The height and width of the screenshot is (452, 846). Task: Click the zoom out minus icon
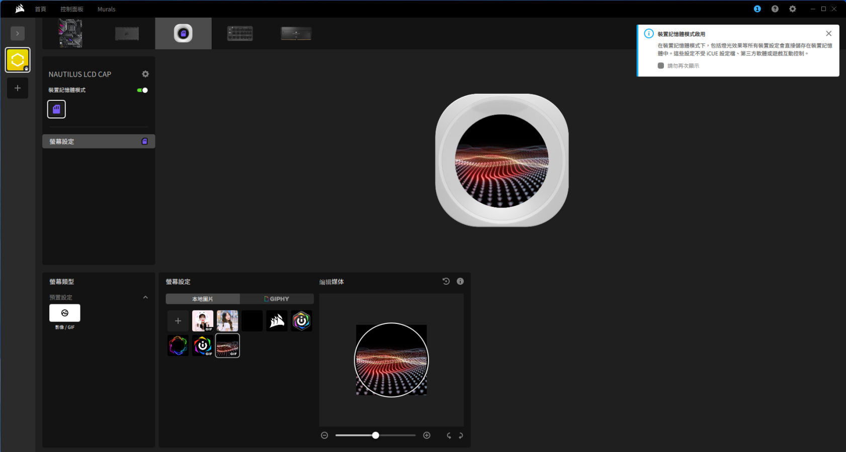point(324,435)
